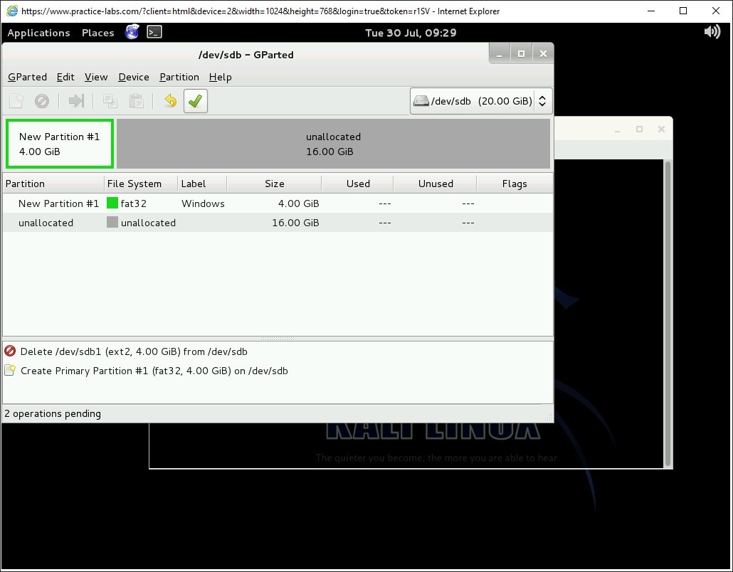Click the Undo Last Operation arrow icon
This screenshot has width=733, height=572.
[x=170, y=101]
